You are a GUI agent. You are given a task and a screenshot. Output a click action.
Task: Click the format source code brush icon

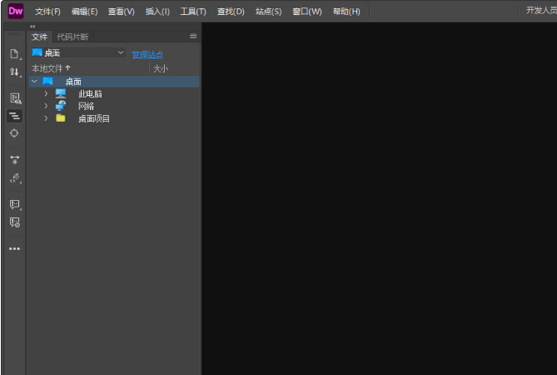(x=15, y=177)
